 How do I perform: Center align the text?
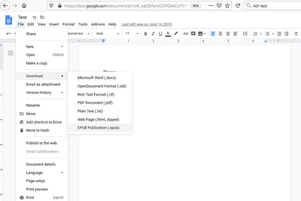pos(220,34)
